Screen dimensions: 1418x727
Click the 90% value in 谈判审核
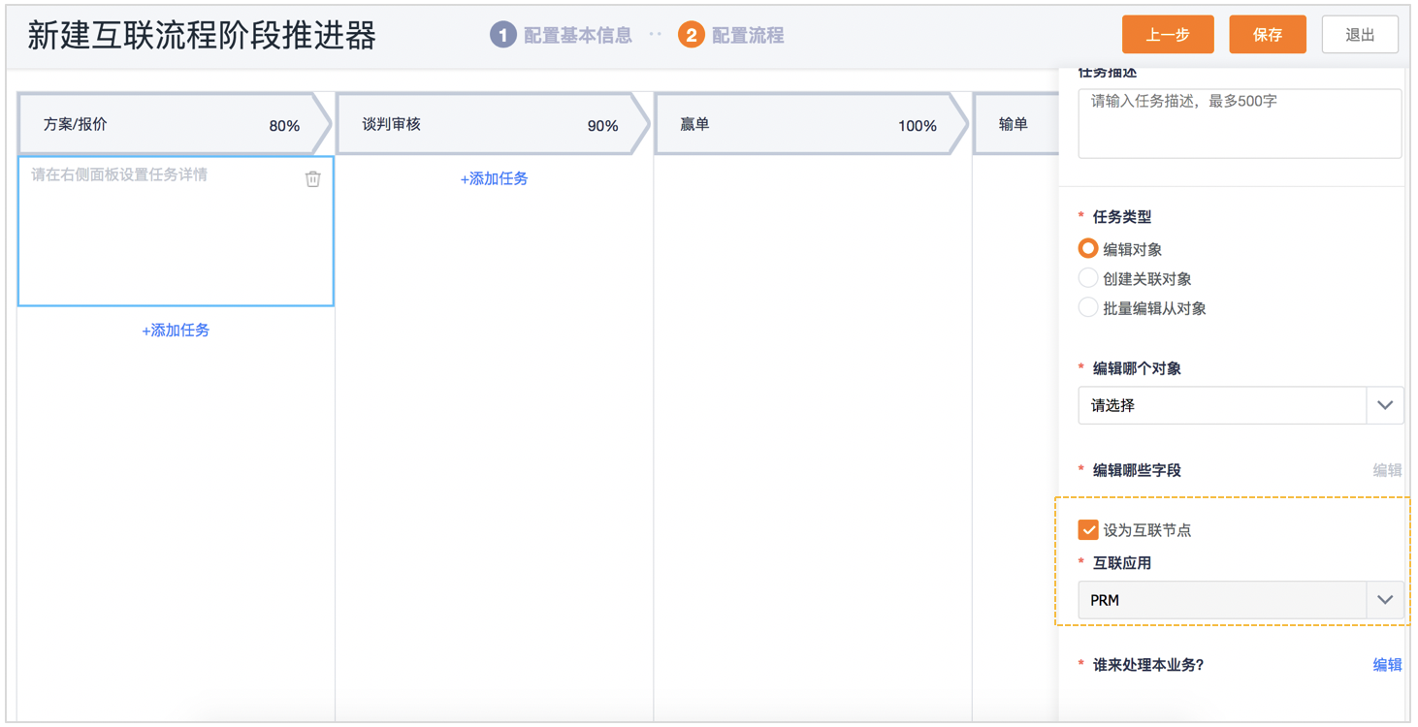[602, 126]
